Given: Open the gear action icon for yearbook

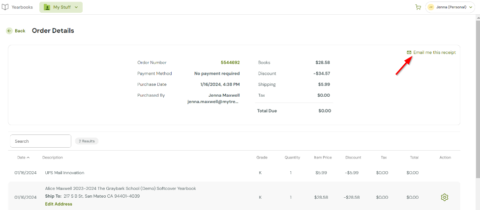Looking at the screenshot, I should coord(445,197).
